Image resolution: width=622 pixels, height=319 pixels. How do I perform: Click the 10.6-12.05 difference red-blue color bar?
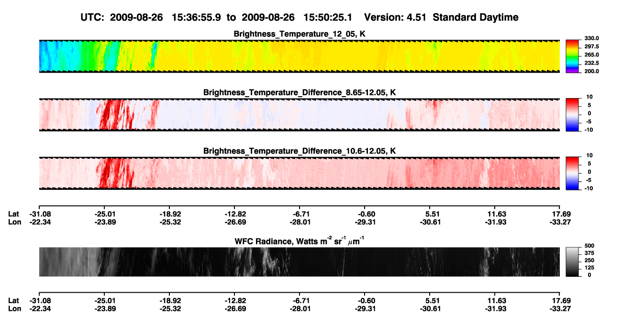[x=572, y=173]
